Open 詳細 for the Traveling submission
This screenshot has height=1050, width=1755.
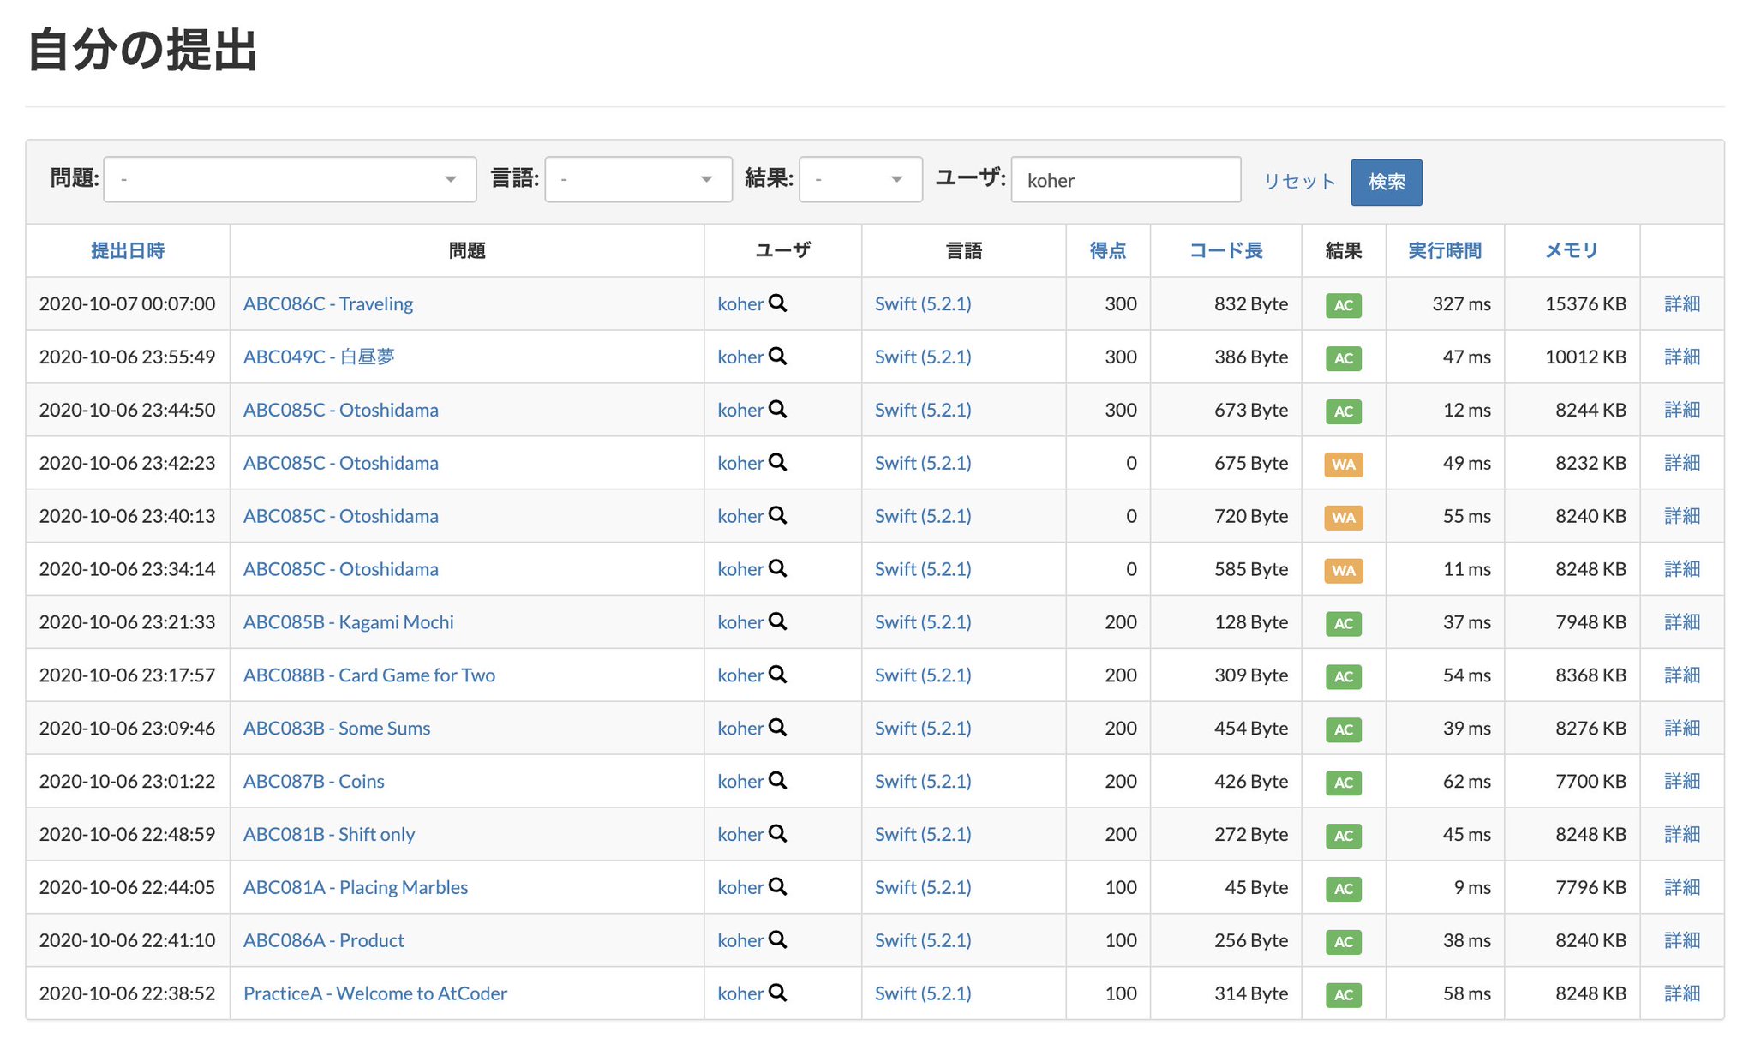tap(1681, 303)
